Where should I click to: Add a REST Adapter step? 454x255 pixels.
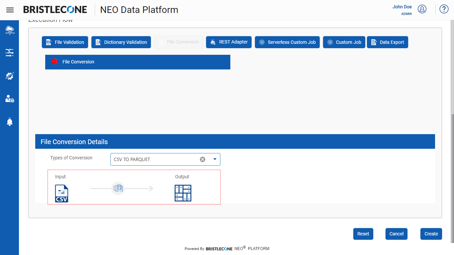click(229, 42)
